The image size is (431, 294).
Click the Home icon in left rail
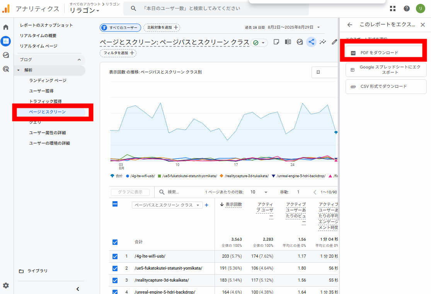(6, 27)
